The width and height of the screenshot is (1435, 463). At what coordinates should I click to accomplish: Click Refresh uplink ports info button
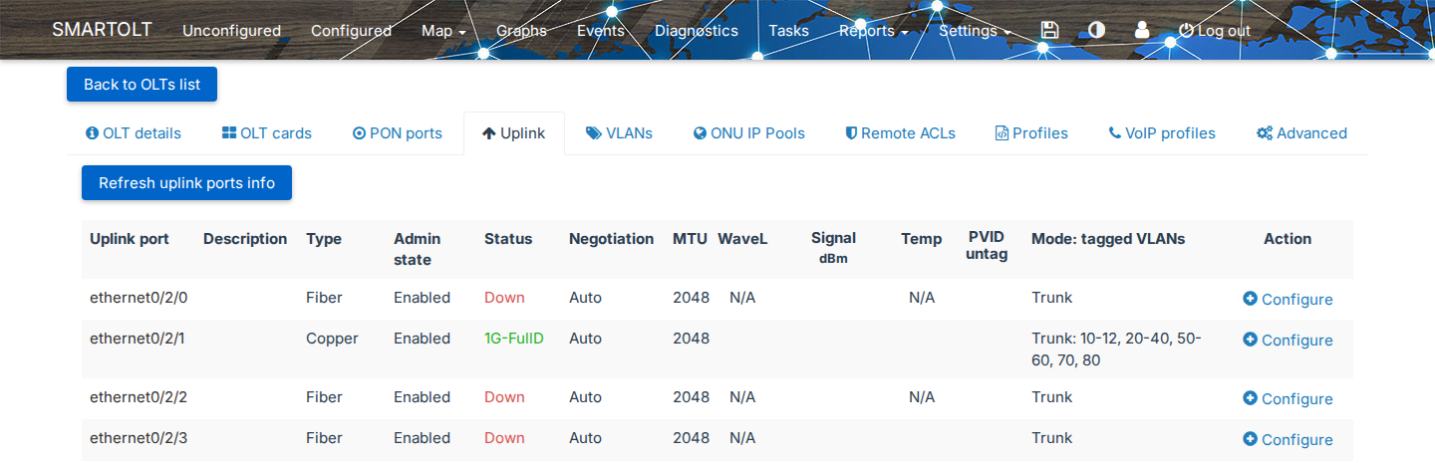tap(186, 183)
